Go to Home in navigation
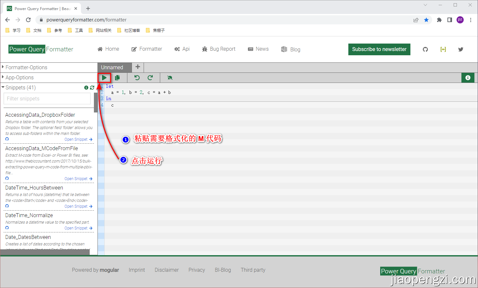The width and height of the screenshot is (478, 288). (108, 49)
